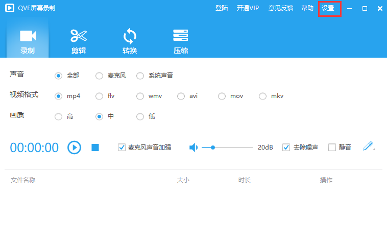Click the 时长 column header

245,180
